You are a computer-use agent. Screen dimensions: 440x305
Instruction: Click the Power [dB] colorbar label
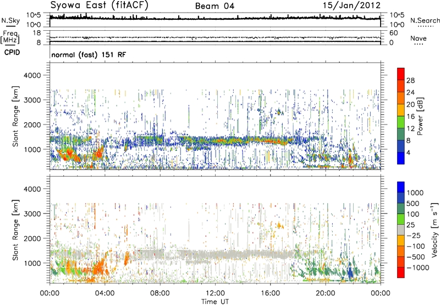420,116
